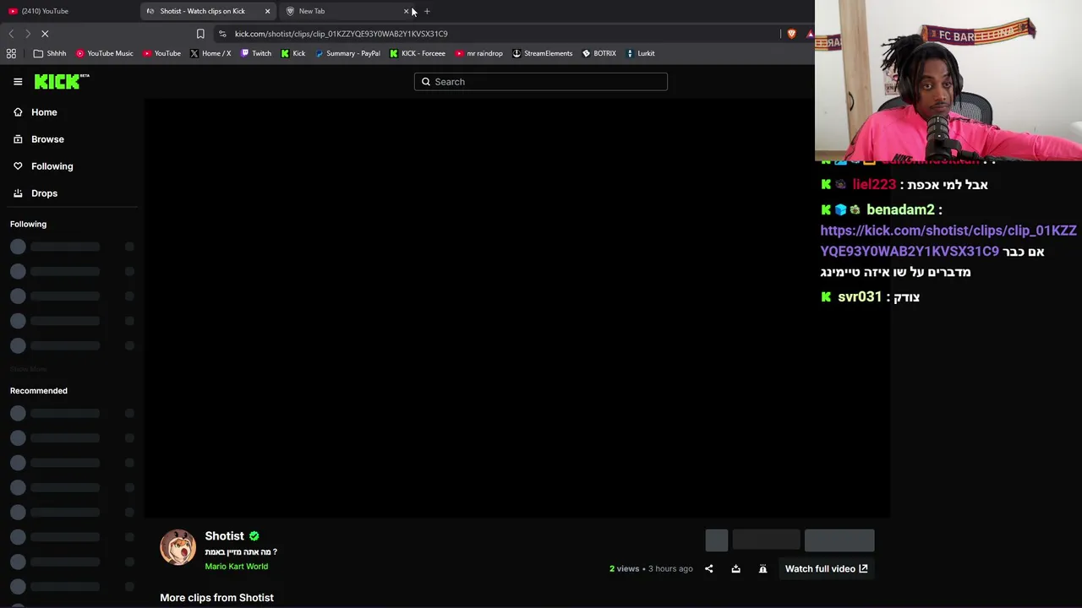1082x608 pixels.
Task: Open the Kick bookmark
Action: click(293, 53)
